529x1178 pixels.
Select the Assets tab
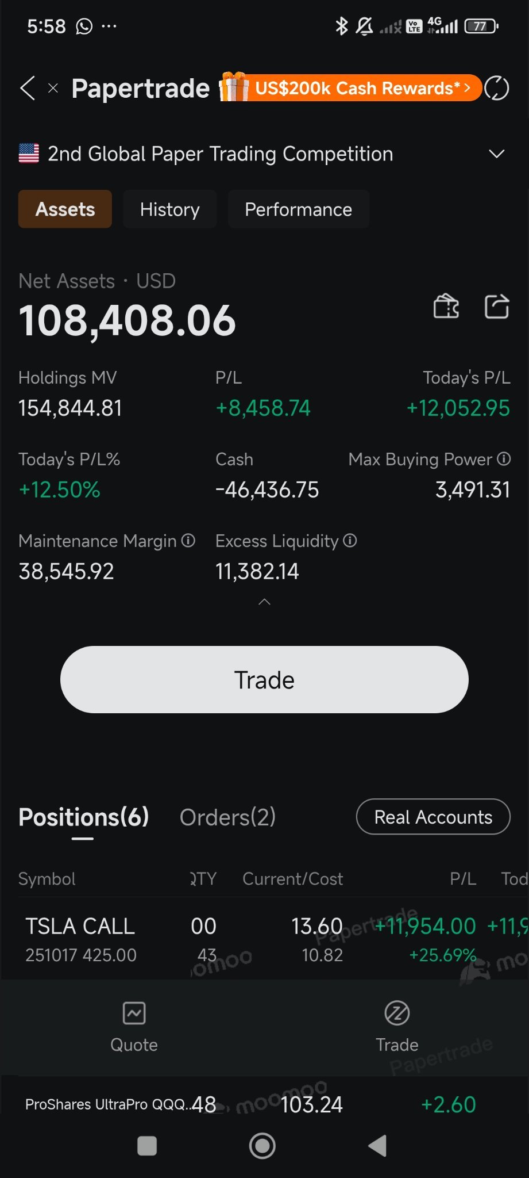[x=65, y=209]
